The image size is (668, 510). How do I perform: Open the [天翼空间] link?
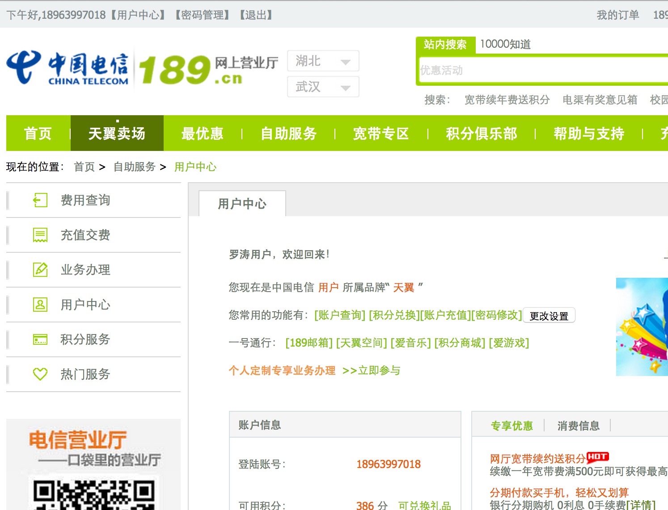click(361, 343)
